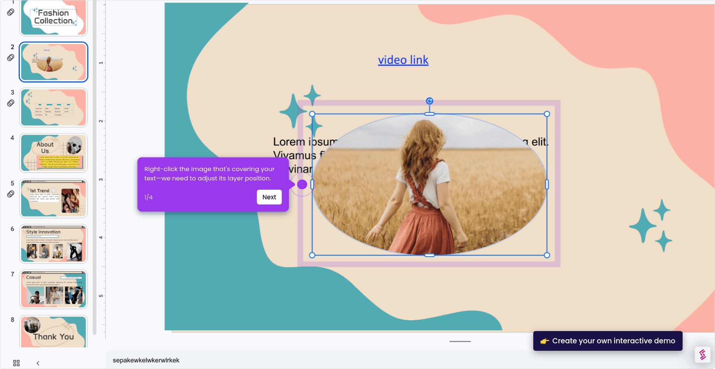
Task: Click the link icon beside slide 3
Action: point(11,103)
